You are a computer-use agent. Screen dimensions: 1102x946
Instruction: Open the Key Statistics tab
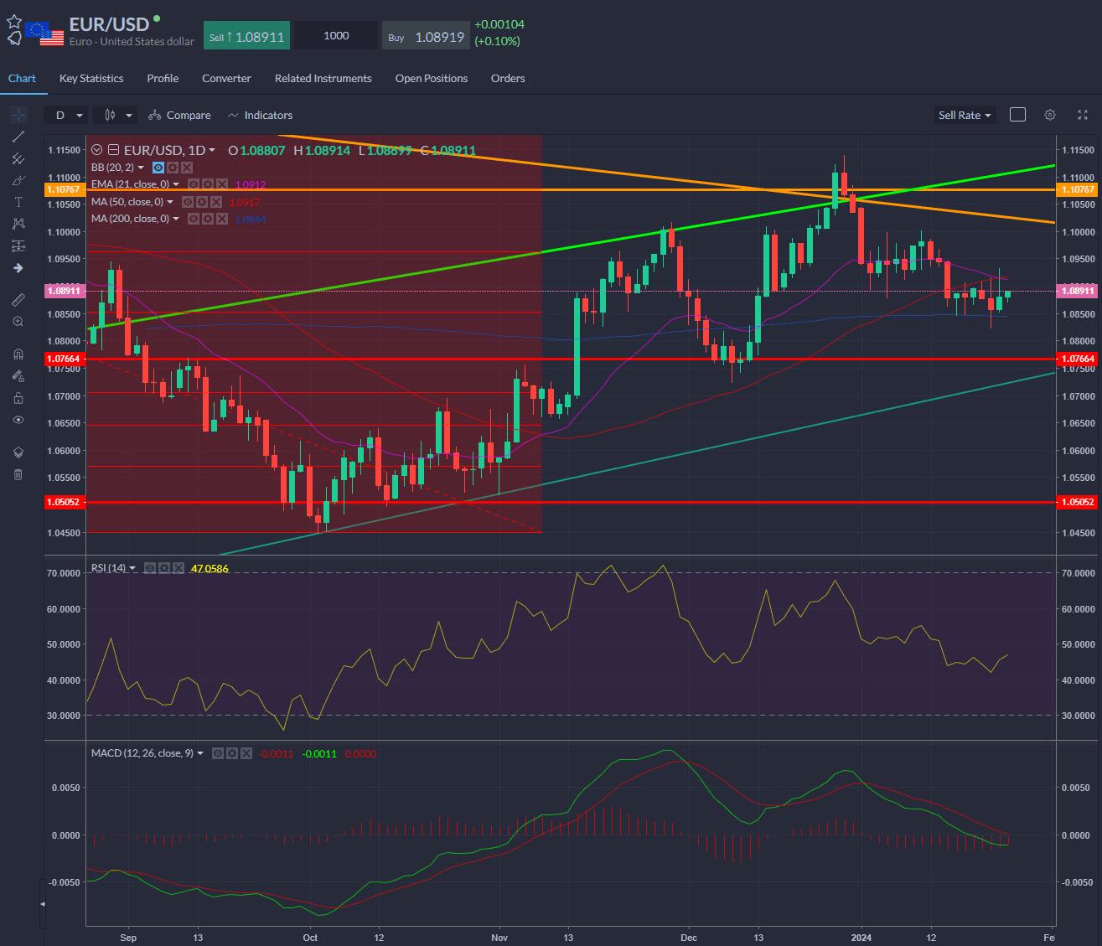pos(91,78)
